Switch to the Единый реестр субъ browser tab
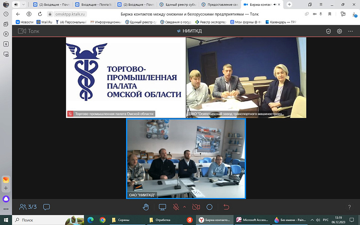This screenshot has width=360, height=225. tap(178, 4)
